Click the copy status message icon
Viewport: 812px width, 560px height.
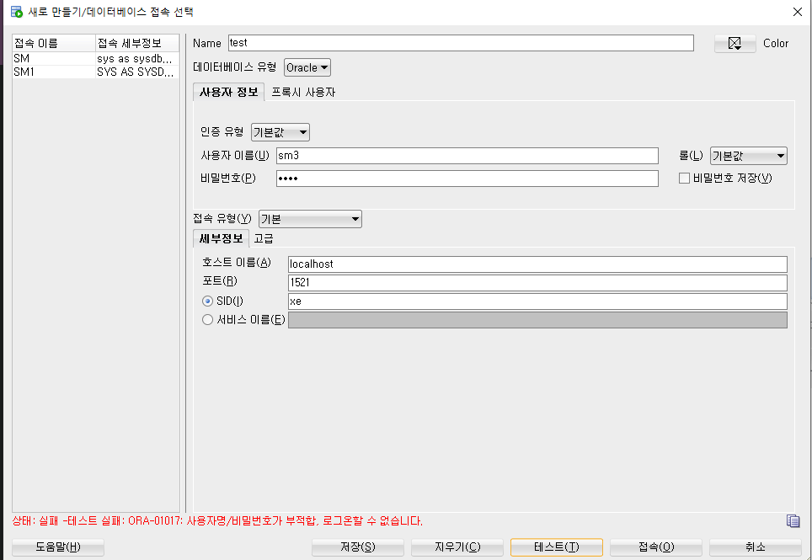click(x=793, y=521)
